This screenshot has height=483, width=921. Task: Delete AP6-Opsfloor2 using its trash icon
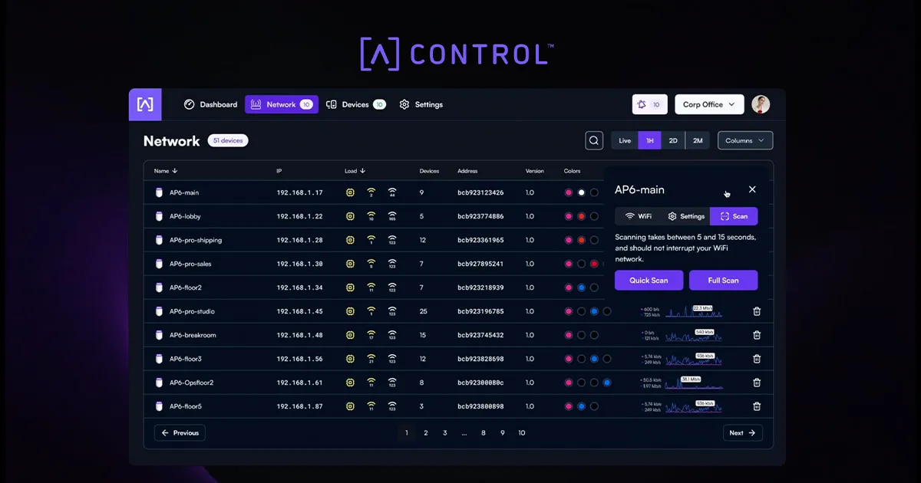pos(757,383)
